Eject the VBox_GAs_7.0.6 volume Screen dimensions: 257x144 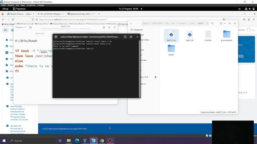(155, 77)
